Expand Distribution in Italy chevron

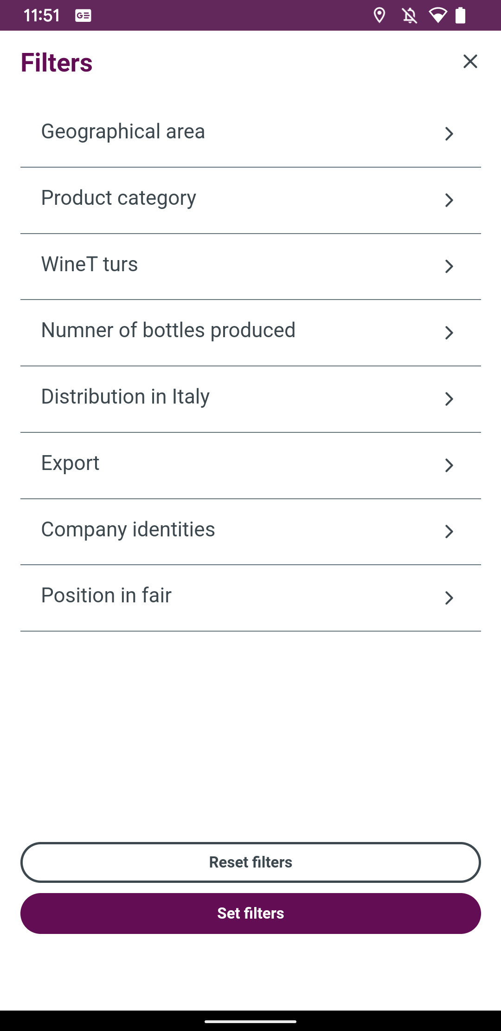coord(449,399)
